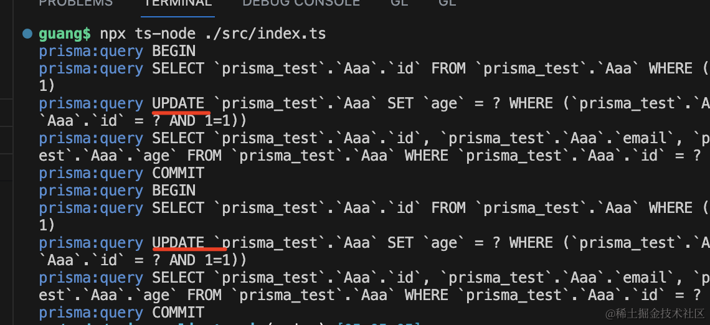Switch to the PROBLEMS tab
Image resolution: width=710 pixels, height=325 pixels.
75,2
